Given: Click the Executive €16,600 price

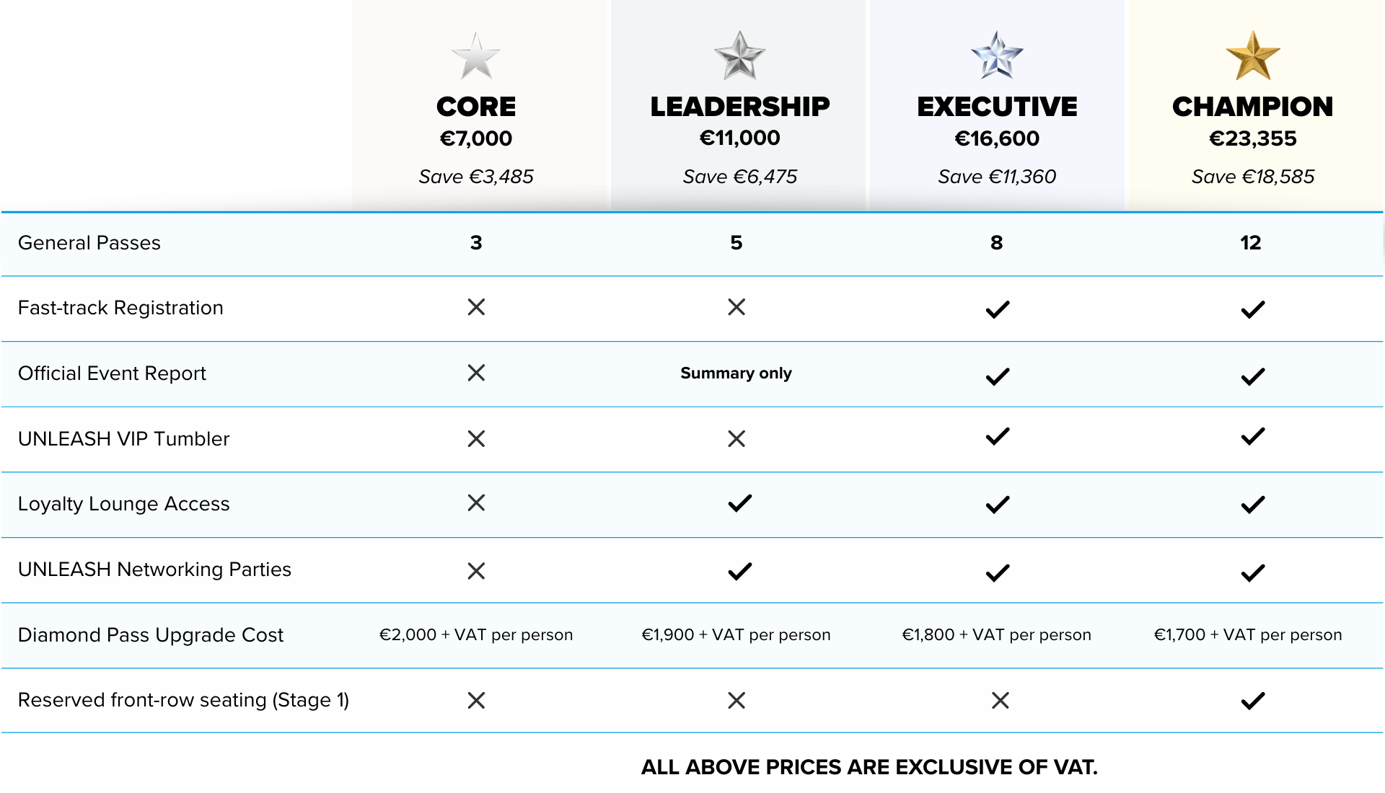Looking at the screenshot, I should pos(997,138).
